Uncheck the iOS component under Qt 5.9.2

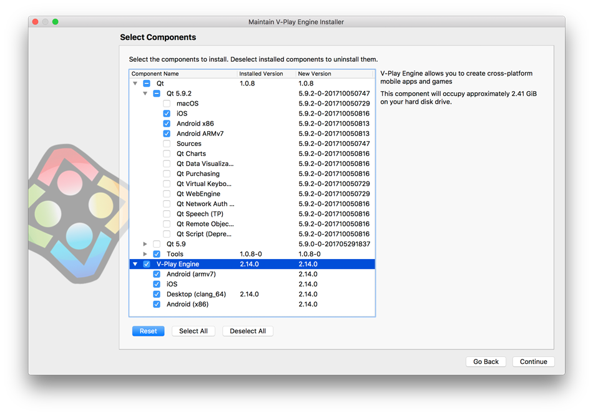pyautogui.click(x=167, y=114)
